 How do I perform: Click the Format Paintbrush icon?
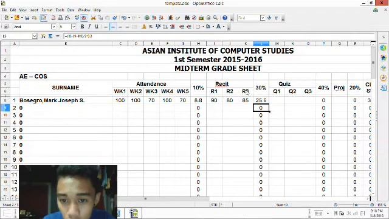coord(115,18)
